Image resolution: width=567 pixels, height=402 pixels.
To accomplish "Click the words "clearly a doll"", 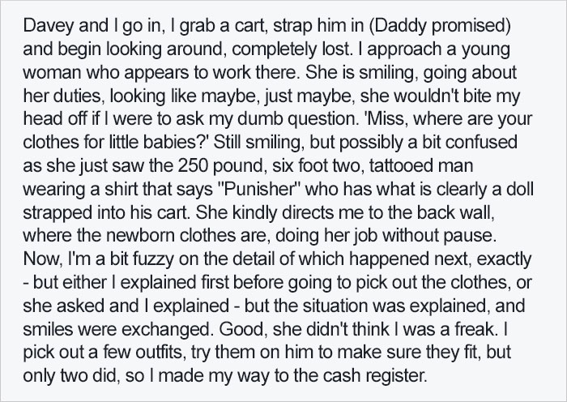I will coord(484,190).
